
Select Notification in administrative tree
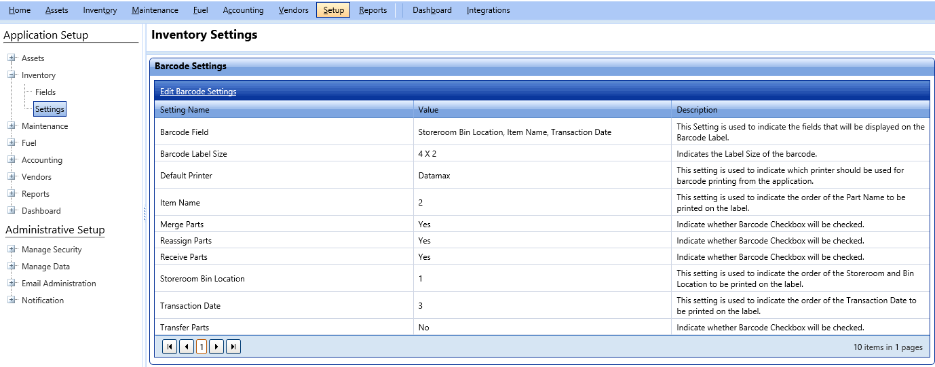tap(43, 301)
